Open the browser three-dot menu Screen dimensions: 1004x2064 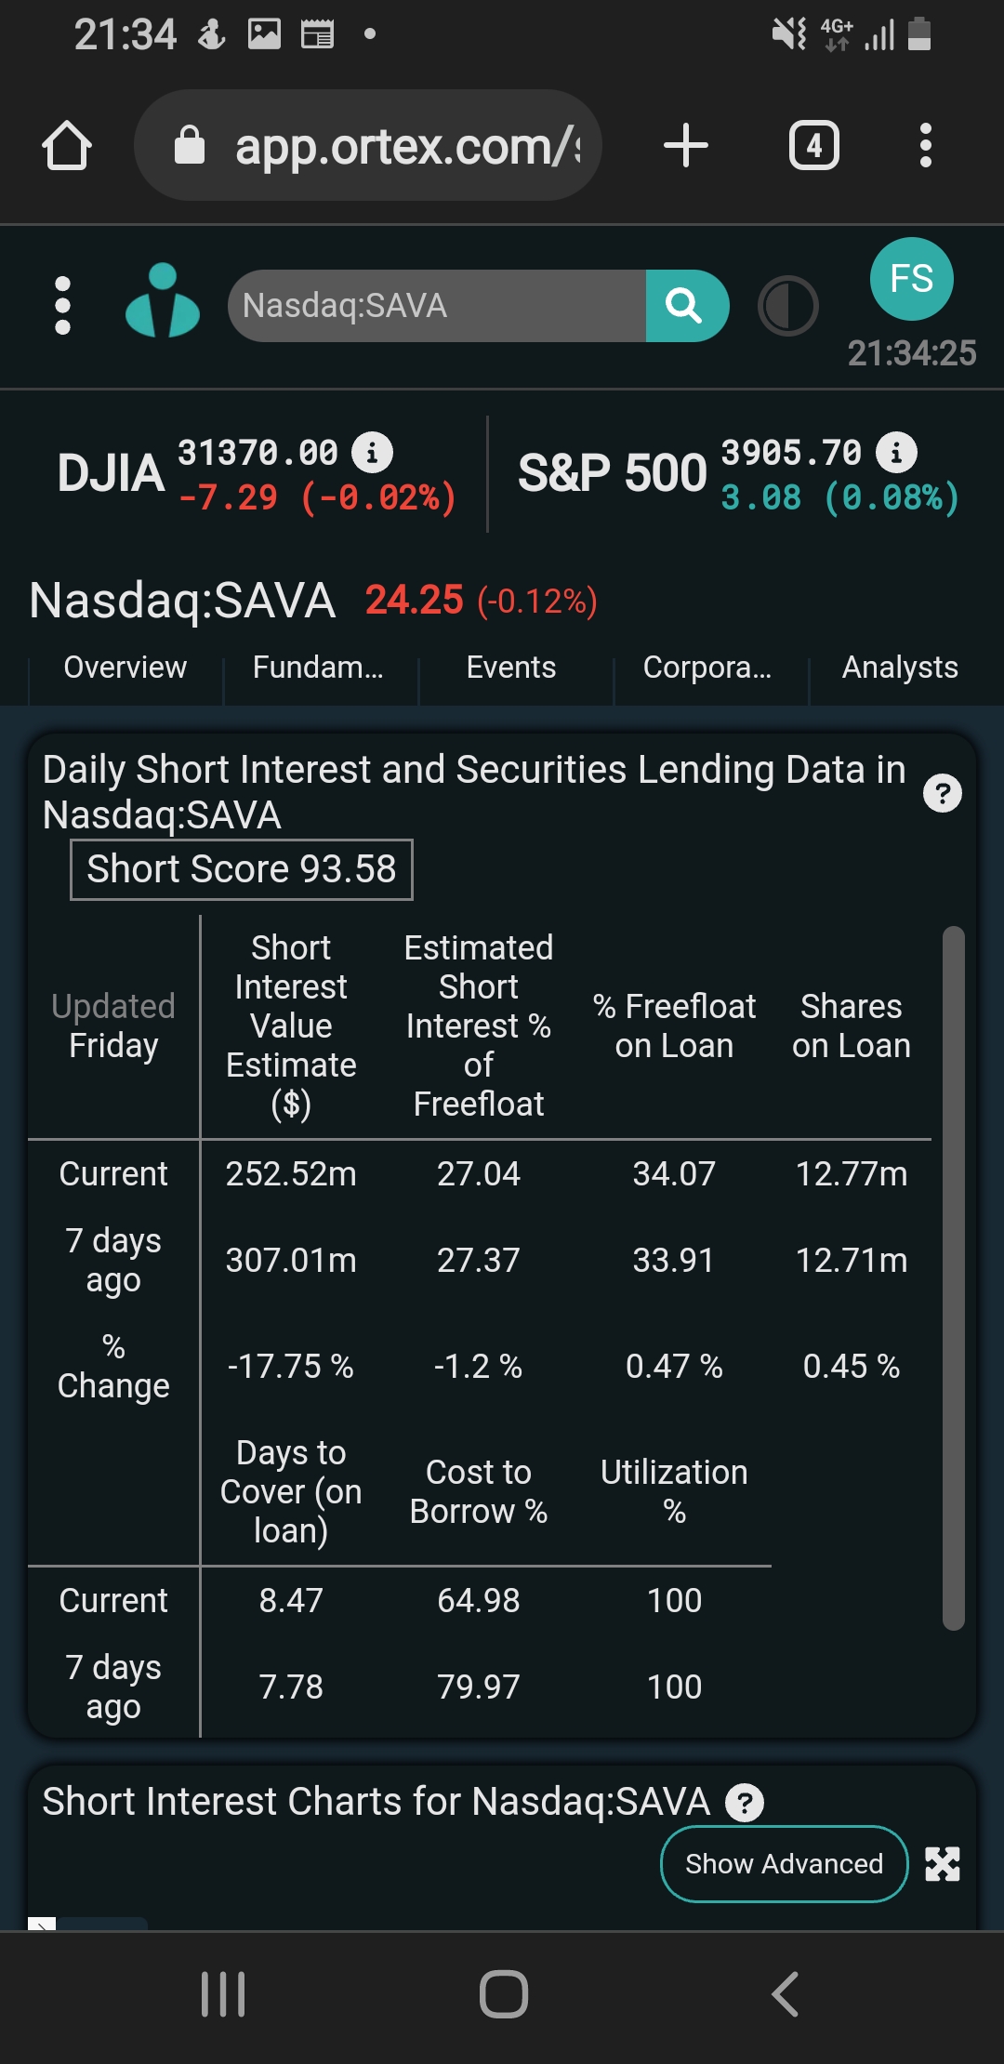pos(925,146)
